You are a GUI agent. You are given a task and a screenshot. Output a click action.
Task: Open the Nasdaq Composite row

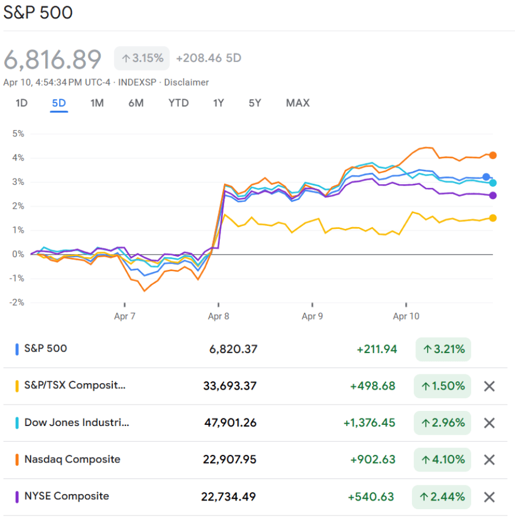tap(72, 460)
